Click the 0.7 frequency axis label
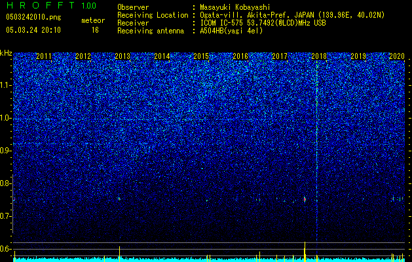412x262 pixels. pos(6,216)
